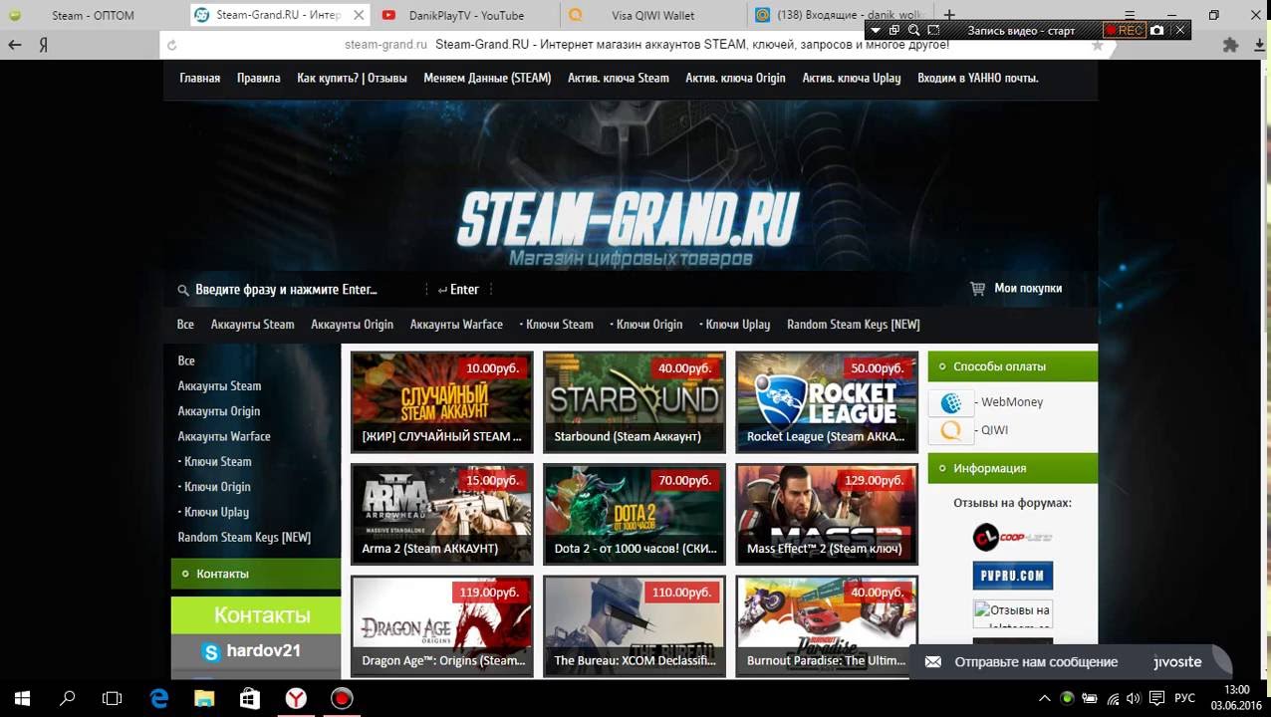Go back with the browser back arrow
Image resolution: width=1271 pixels, height=717 pixels.
click(14, 45)
